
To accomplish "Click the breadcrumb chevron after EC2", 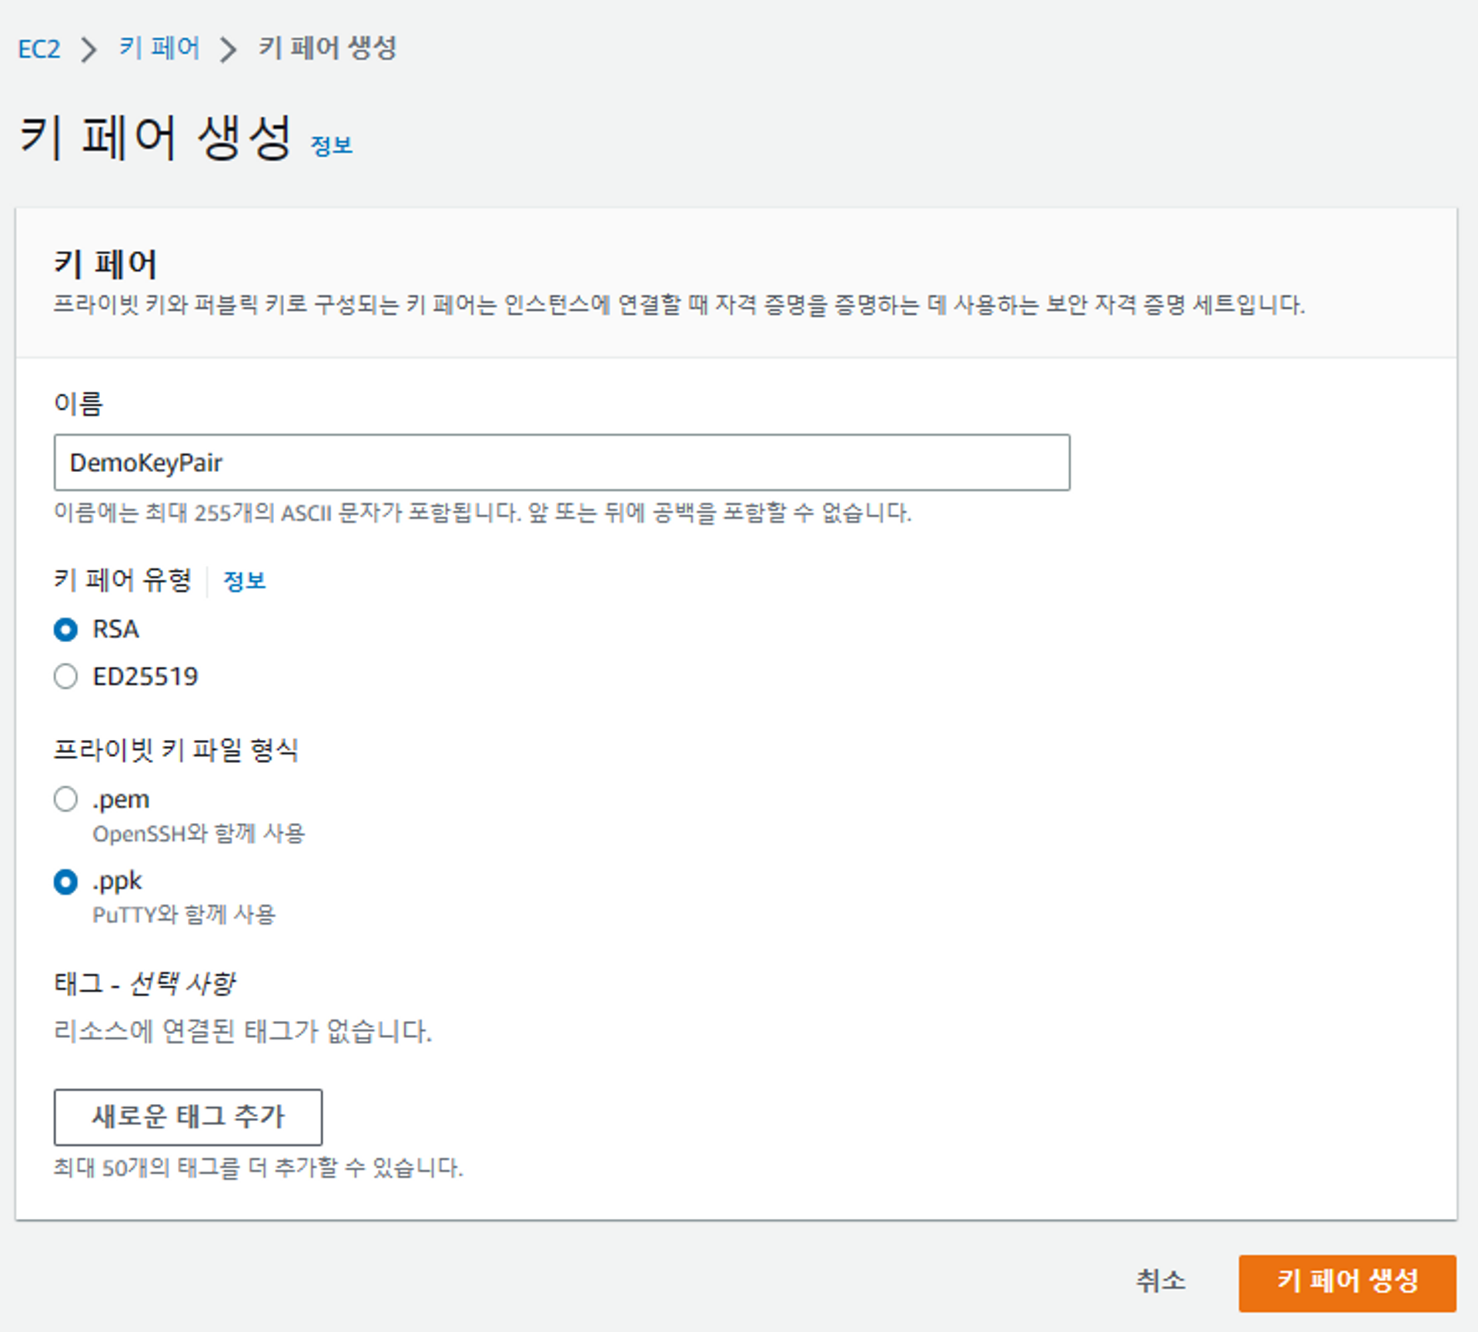I will point(90,50).
